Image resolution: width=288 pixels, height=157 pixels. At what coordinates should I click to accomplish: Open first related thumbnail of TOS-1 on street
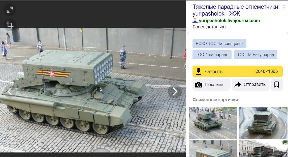coord(213,123)
